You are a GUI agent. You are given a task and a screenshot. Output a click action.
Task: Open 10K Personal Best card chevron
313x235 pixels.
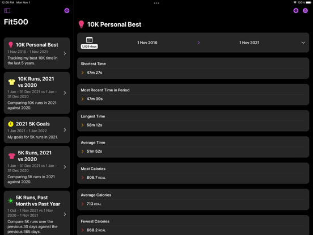[65, 53]
